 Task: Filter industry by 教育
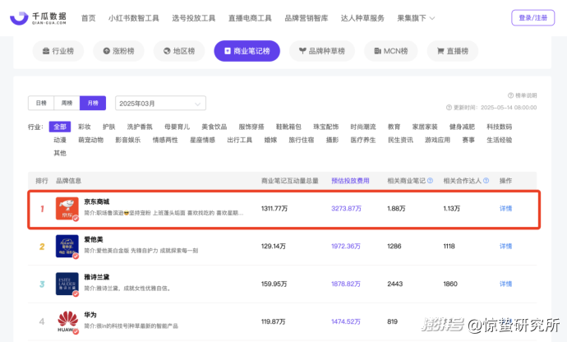[x=394, y=127]
